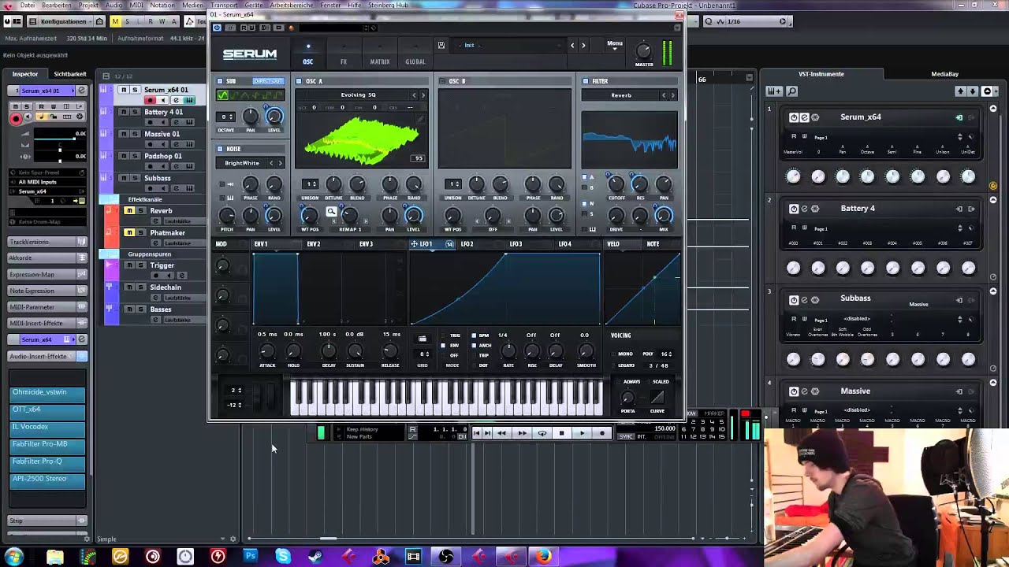The image size is (1009, 567).
Task: Open the Medien menu
Action: coord(192,5)
